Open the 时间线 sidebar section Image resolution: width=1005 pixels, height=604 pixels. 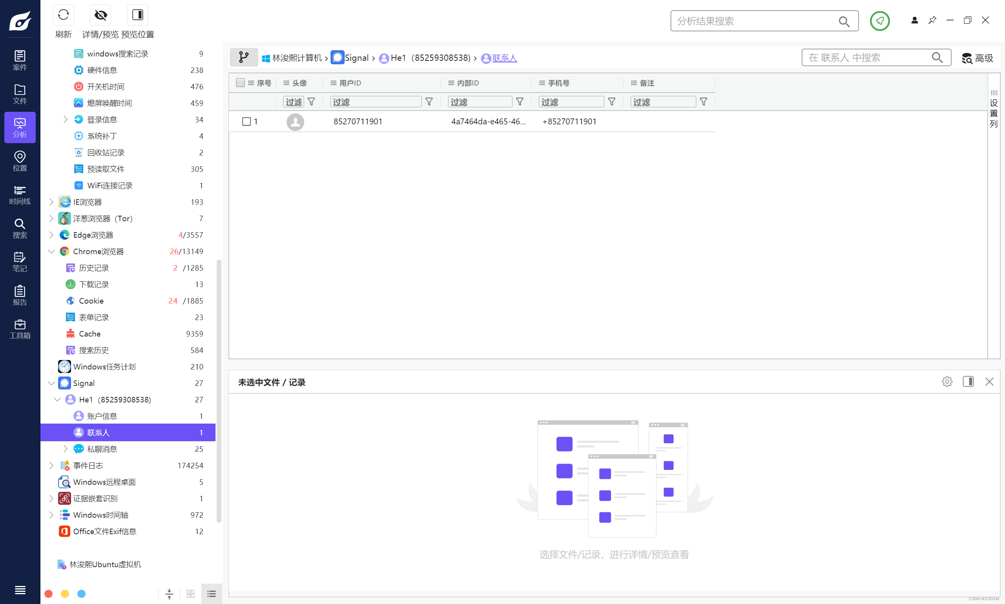pos(20,195)
